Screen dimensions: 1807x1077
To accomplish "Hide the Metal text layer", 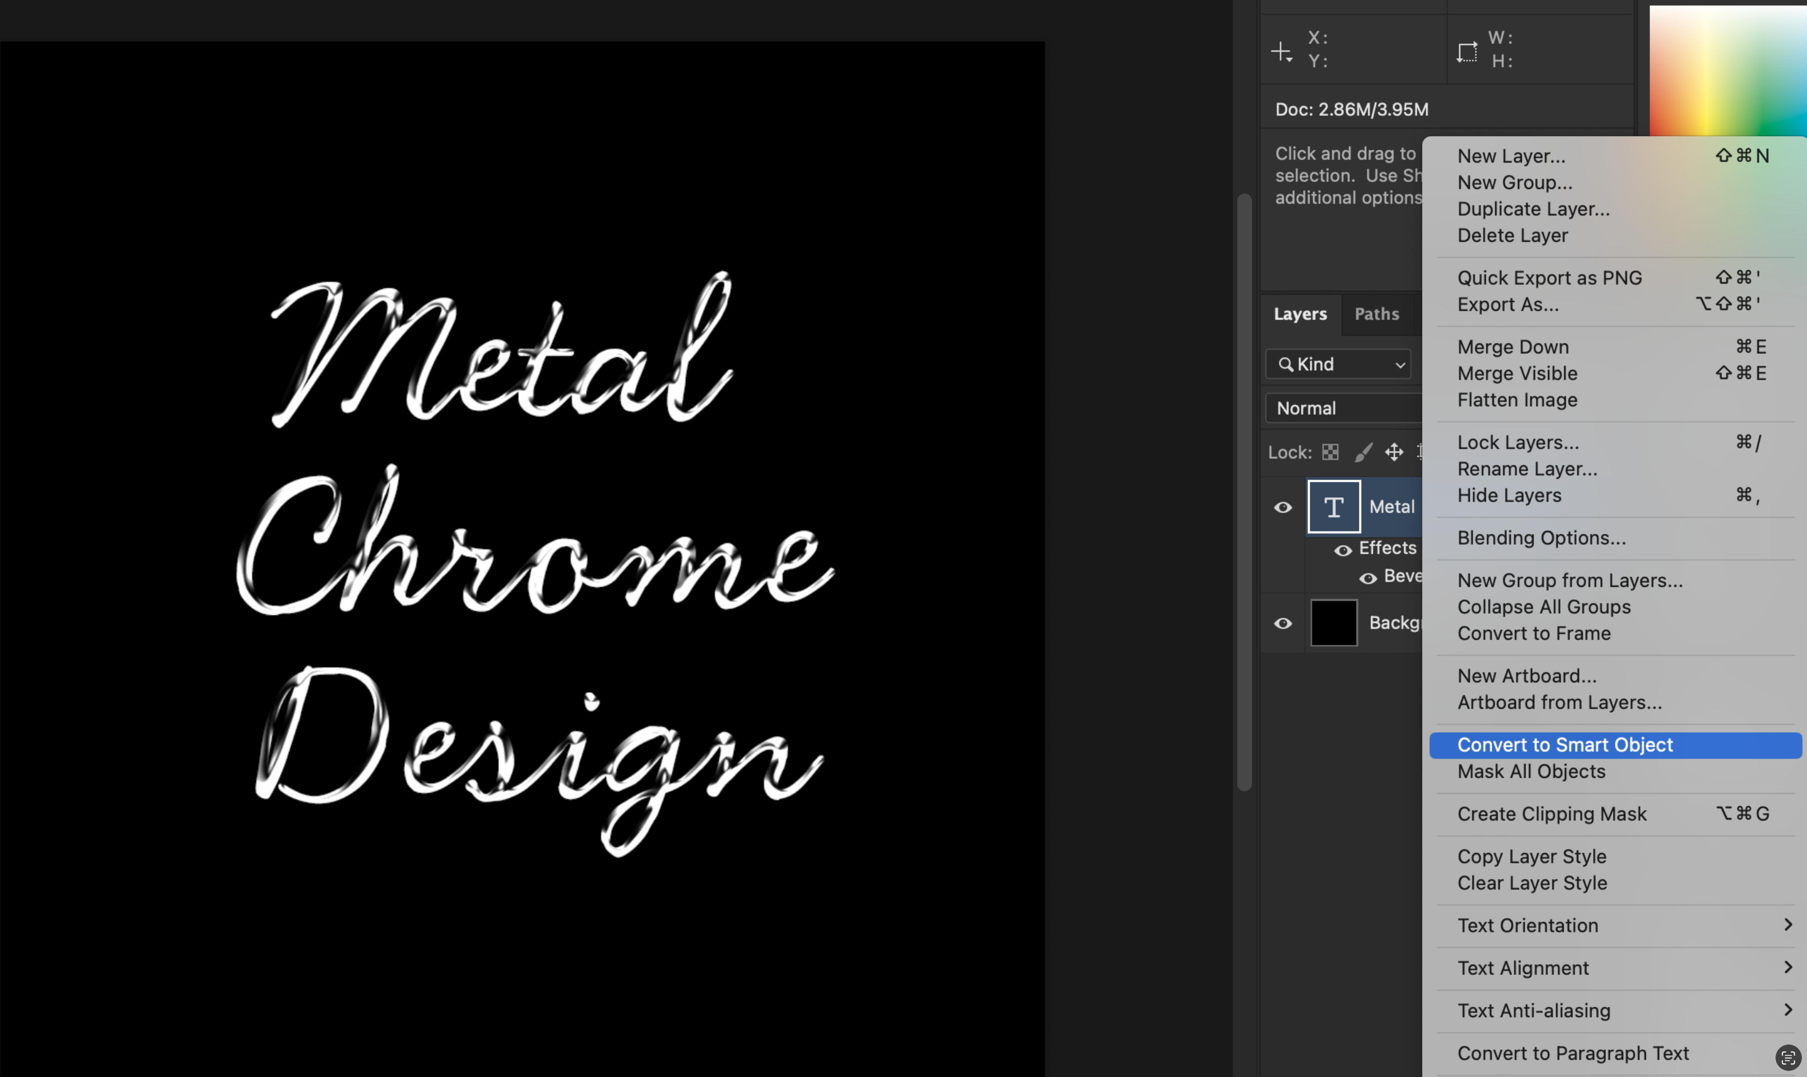I will click(1282, 508).
